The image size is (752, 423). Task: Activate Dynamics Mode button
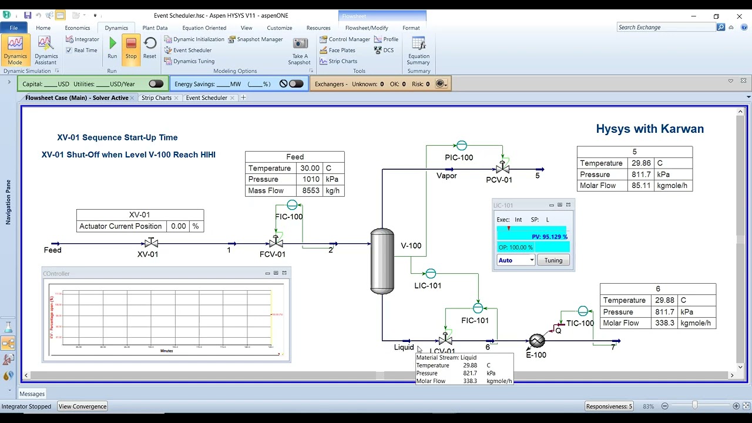(15, 51)
